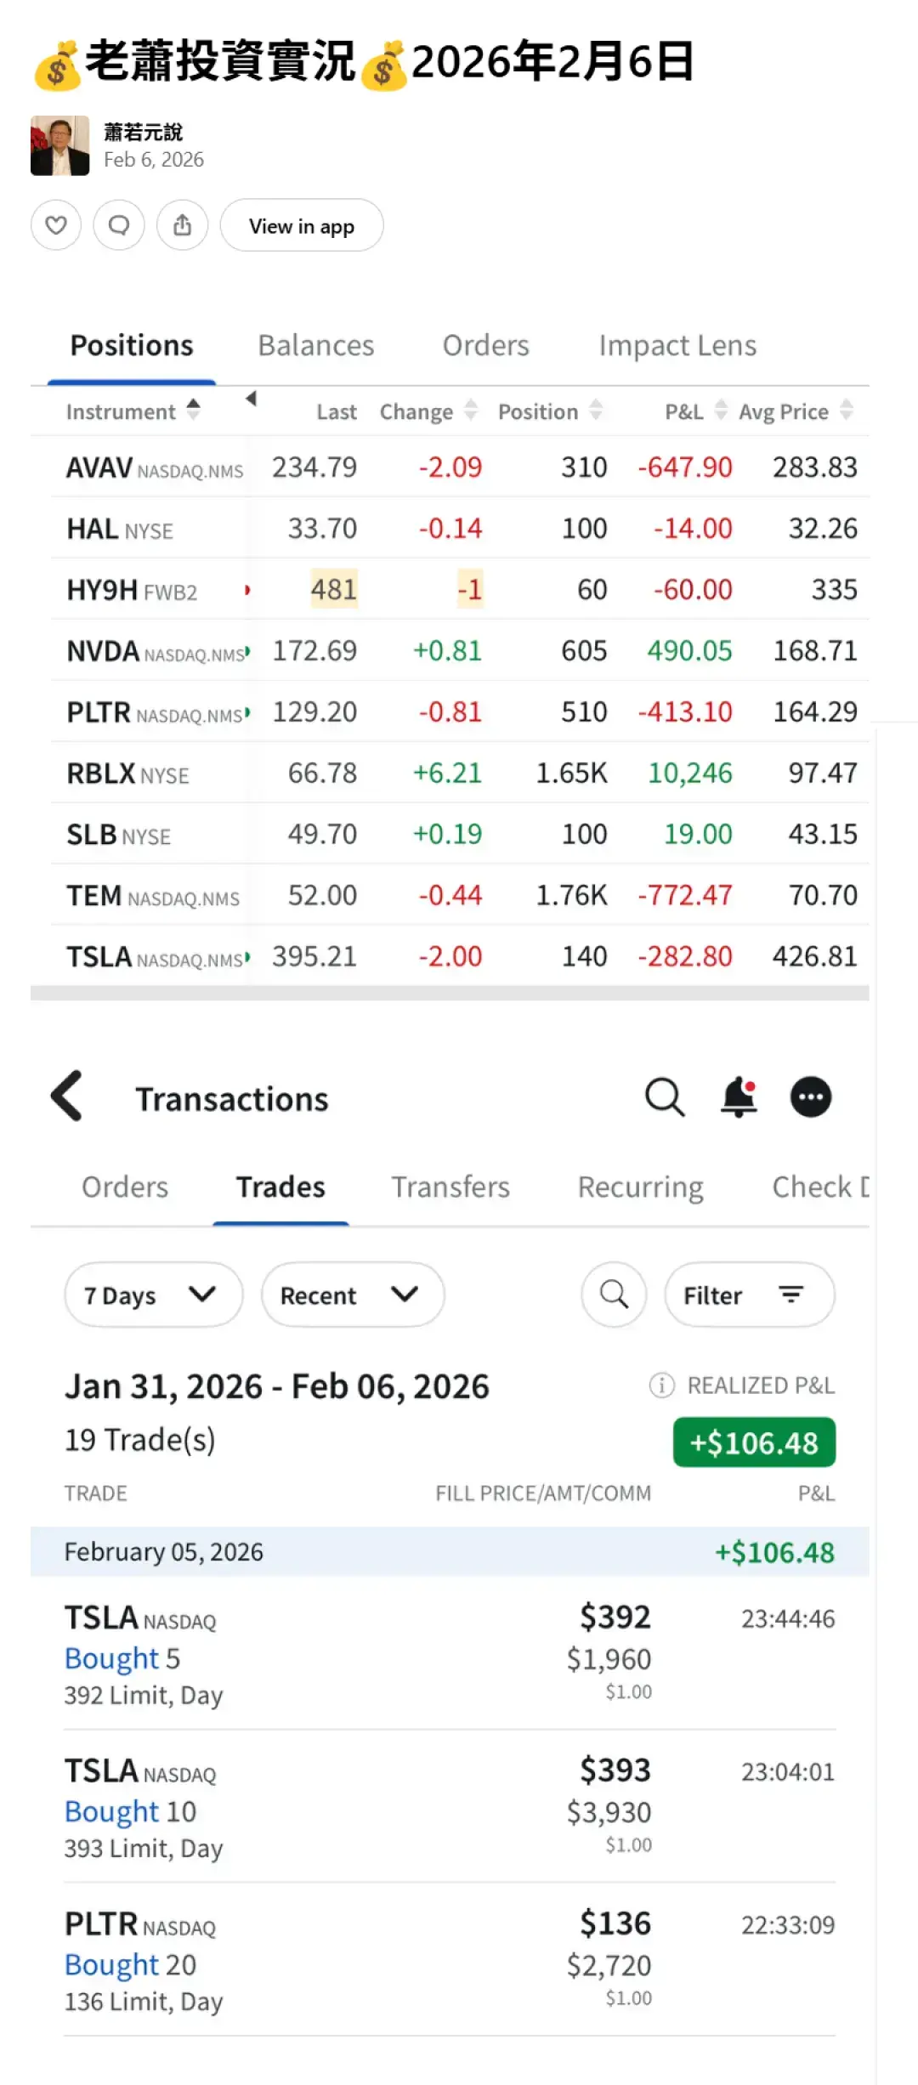The width and height of the screenshot is (918, 2085).
Task: Switch to the Balances tab
Action: [315, 346]
